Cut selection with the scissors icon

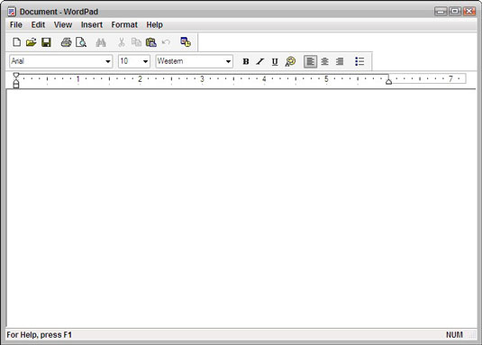(x=122, y=42)
